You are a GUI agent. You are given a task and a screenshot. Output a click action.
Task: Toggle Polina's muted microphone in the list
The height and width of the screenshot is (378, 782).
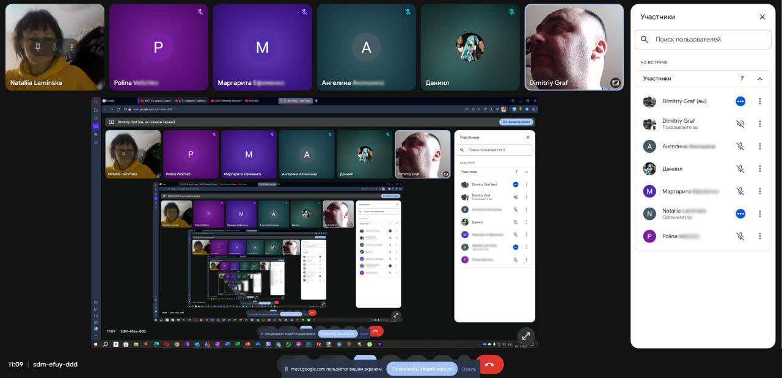tap(740, 236)
